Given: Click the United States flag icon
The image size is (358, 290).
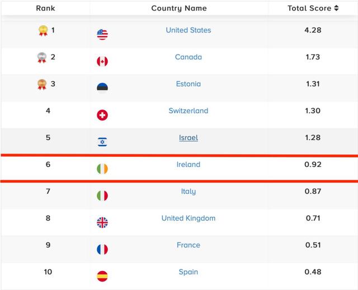Looking at the screenshot, I should tap(102, 35).
